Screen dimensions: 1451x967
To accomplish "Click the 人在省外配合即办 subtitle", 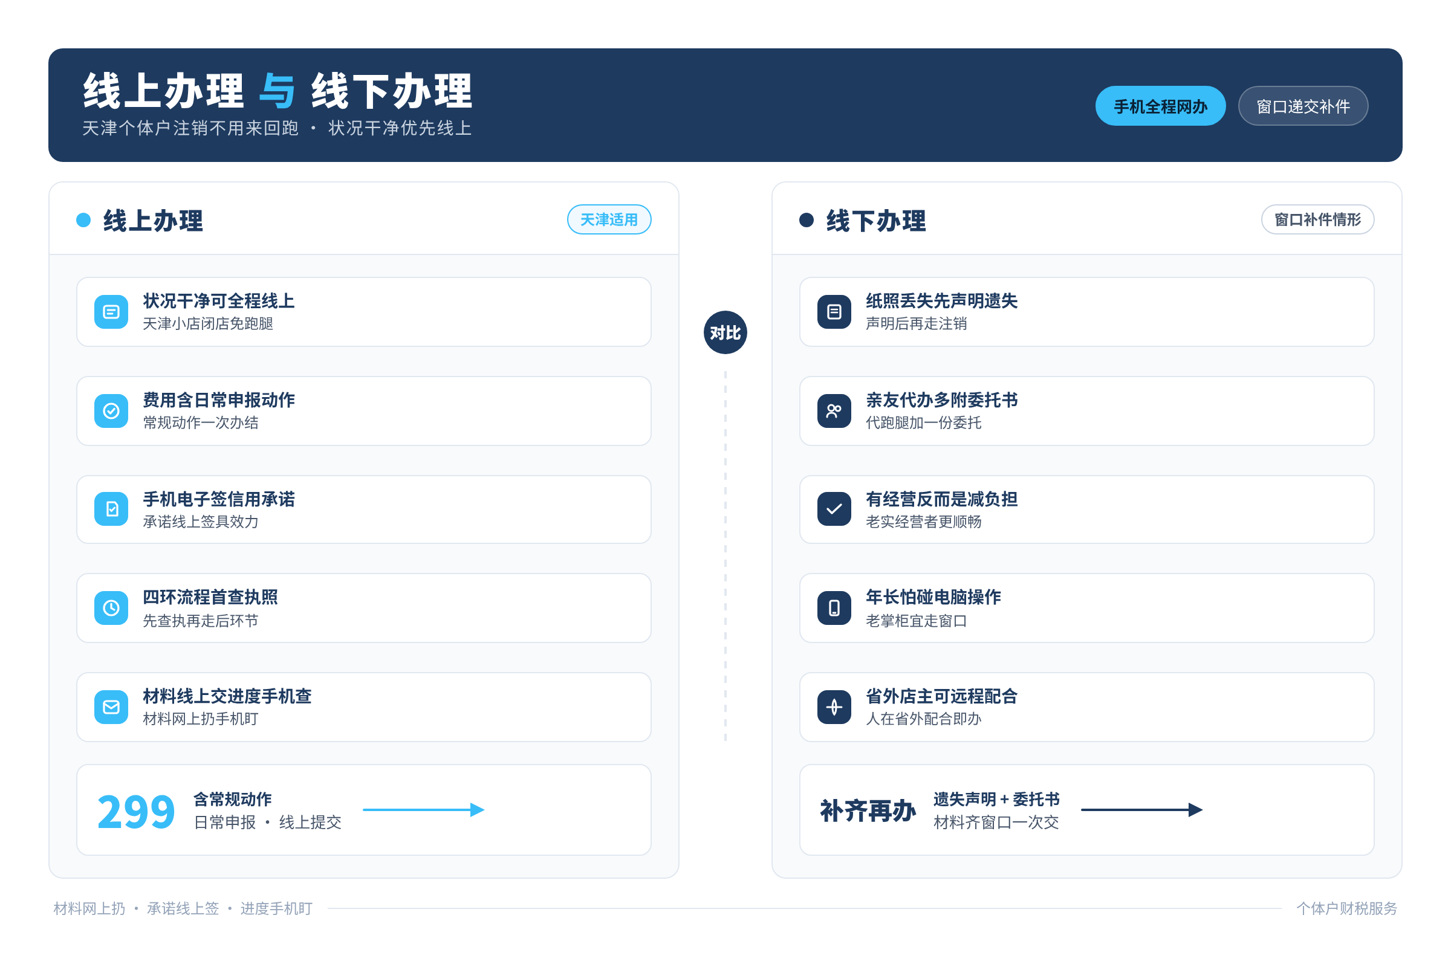I will pos(924,719).
